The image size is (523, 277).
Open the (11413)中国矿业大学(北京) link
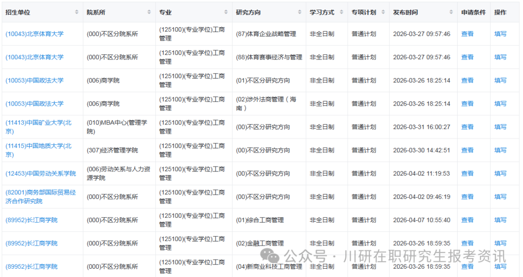point(38,127)
